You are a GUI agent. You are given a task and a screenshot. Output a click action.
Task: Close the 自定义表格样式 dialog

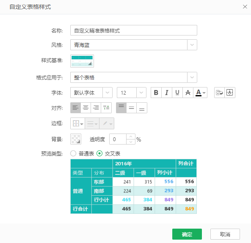click(245, 7)
